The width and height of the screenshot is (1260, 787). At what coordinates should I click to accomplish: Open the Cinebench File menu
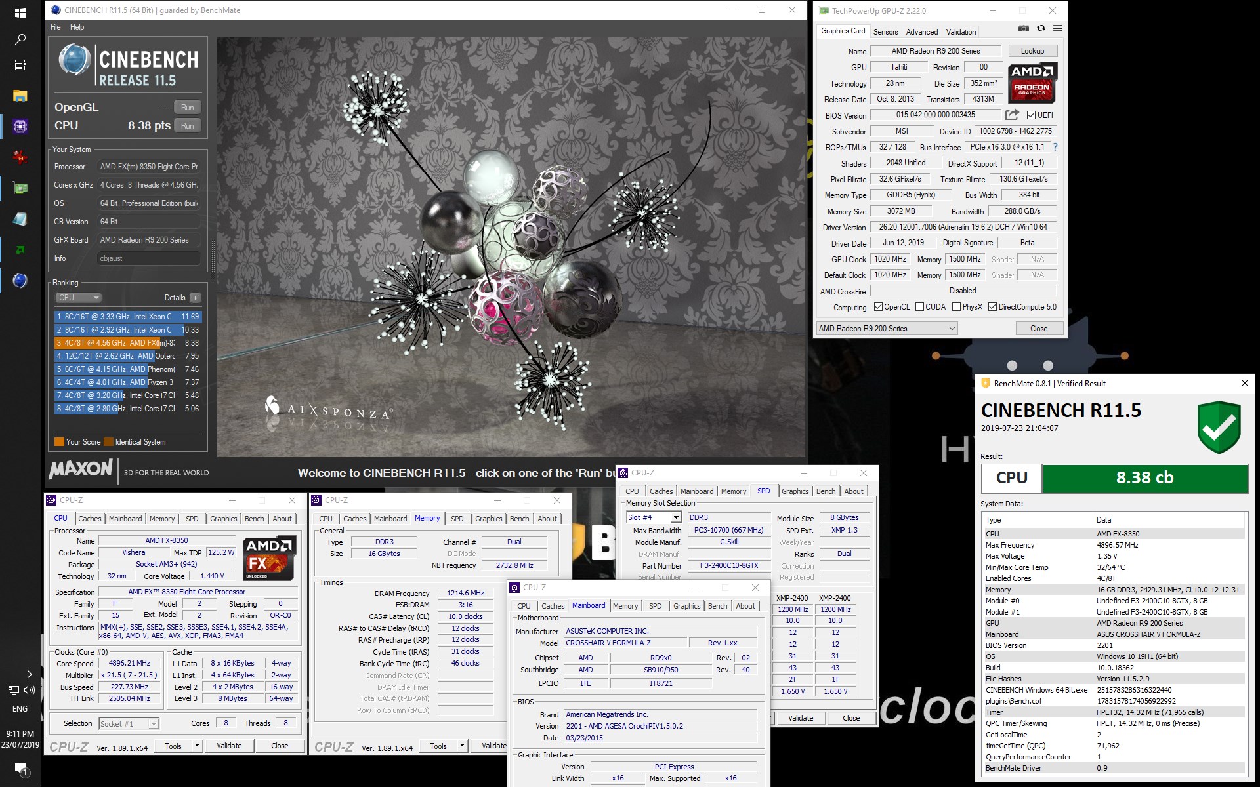56,27
